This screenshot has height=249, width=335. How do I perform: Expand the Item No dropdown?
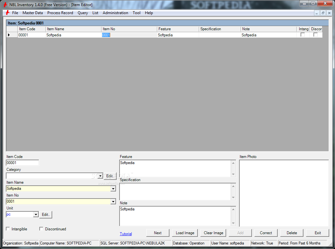(113, 202)
